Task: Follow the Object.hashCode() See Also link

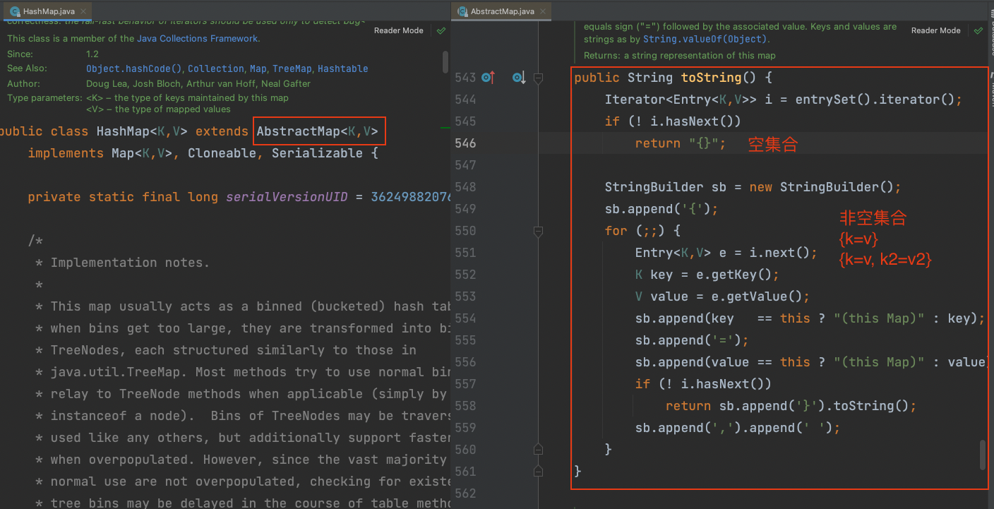Action: [134, 68]
